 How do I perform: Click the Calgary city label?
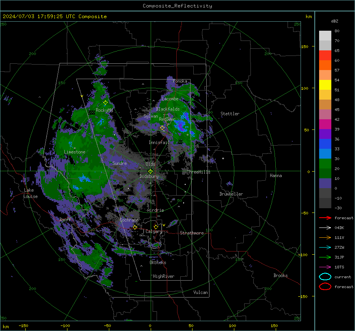154,231
